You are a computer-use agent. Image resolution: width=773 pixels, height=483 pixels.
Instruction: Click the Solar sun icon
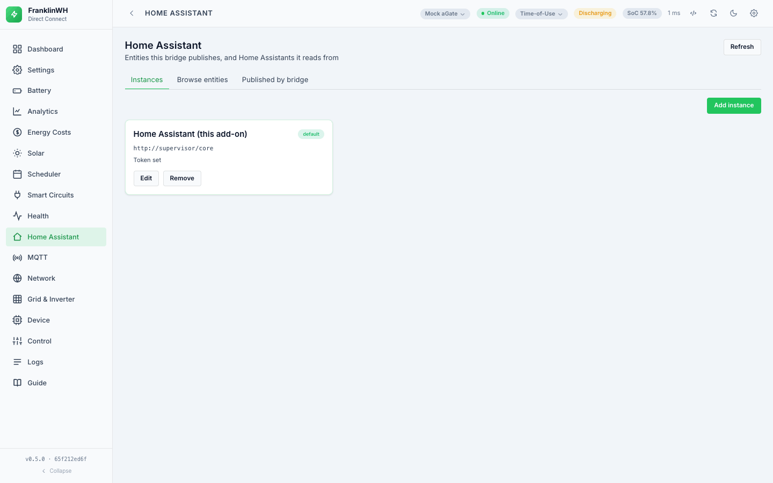[17, 153]
